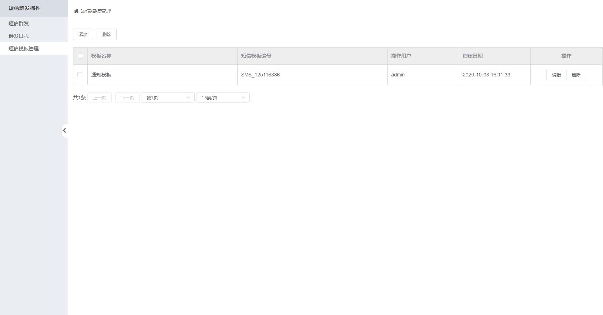Screen dimensions: 603x315
Task: Click the 短信模板管理 breadcrumb title
Action: 96,11
